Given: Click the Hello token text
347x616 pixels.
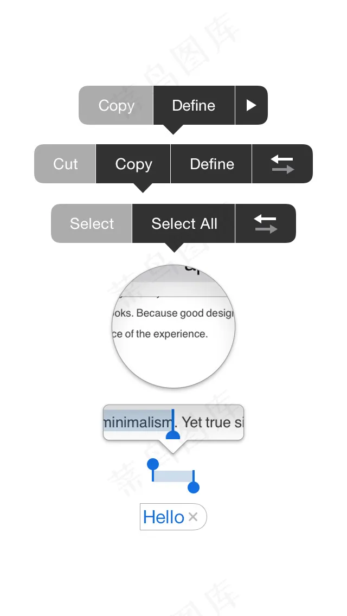Looking at the screenshot, I should click(x=163, y=517).
